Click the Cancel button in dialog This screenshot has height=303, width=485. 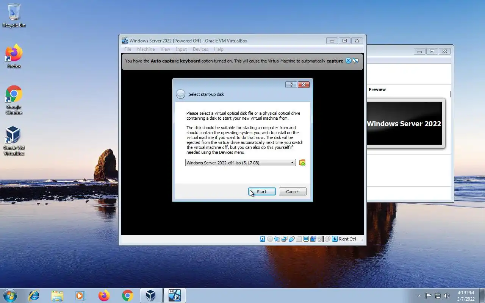[x=292, y=192]
